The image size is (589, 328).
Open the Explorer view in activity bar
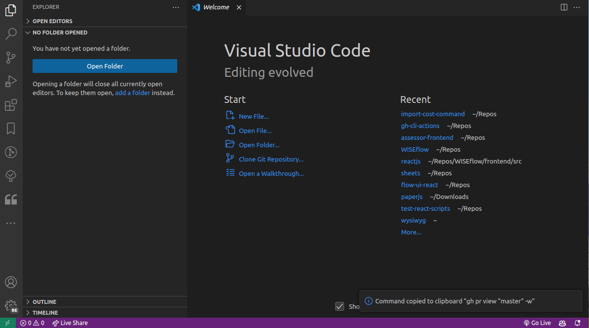[11, 10]
